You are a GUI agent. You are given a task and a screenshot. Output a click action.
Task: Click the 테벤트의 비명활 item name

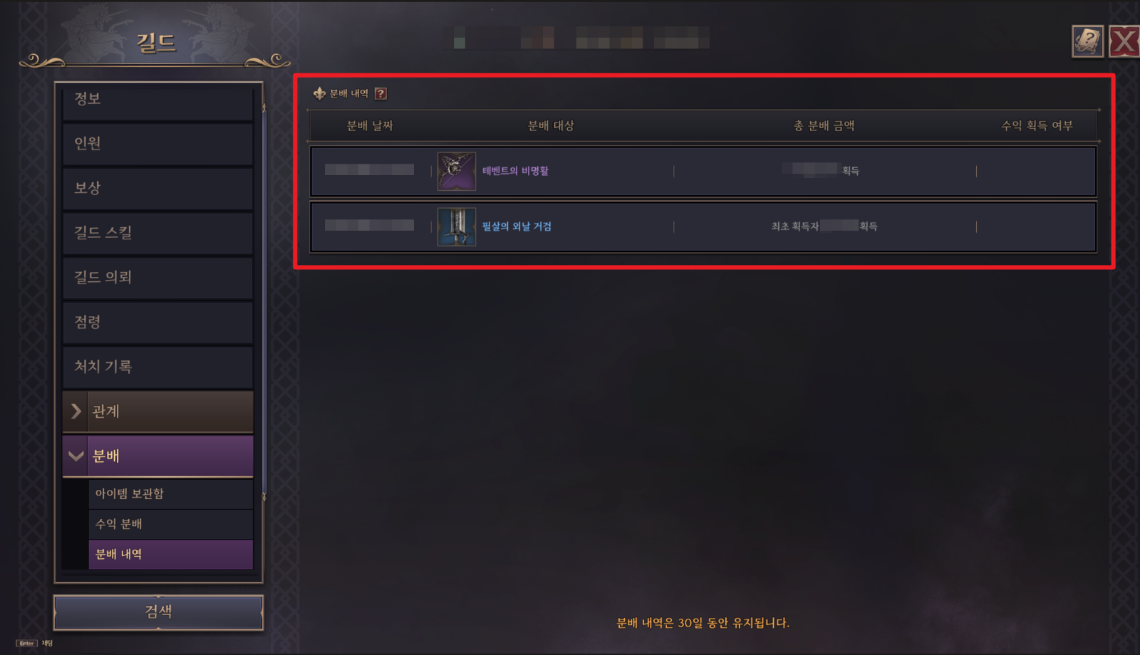pyautogui.click(x=515, y=171)
